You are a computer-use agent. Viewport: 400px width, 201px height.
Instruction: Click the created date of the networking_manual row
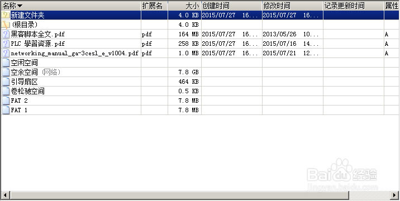230,53
